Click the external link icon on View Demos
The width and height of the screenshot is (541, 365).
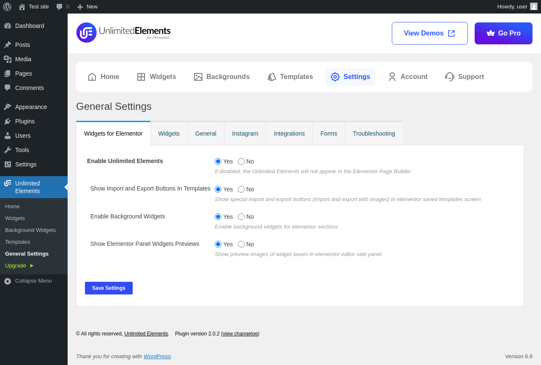click(x=451, y=33)
